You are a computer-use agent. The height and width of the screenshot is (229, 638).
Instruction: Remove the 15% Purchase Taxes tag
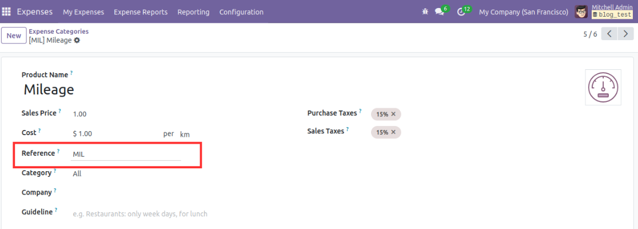click(x=393, y=114)
